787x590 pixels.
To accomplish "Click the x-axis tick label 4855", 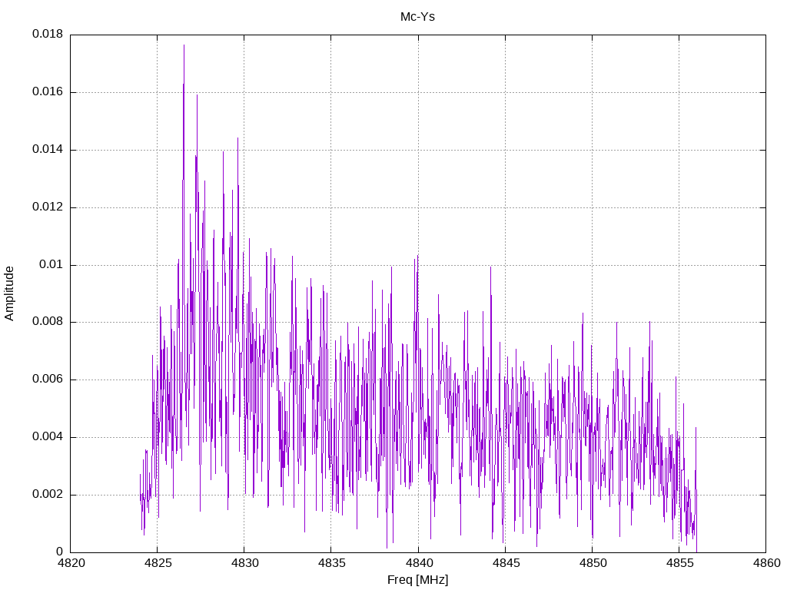I will tap(679, 563).
